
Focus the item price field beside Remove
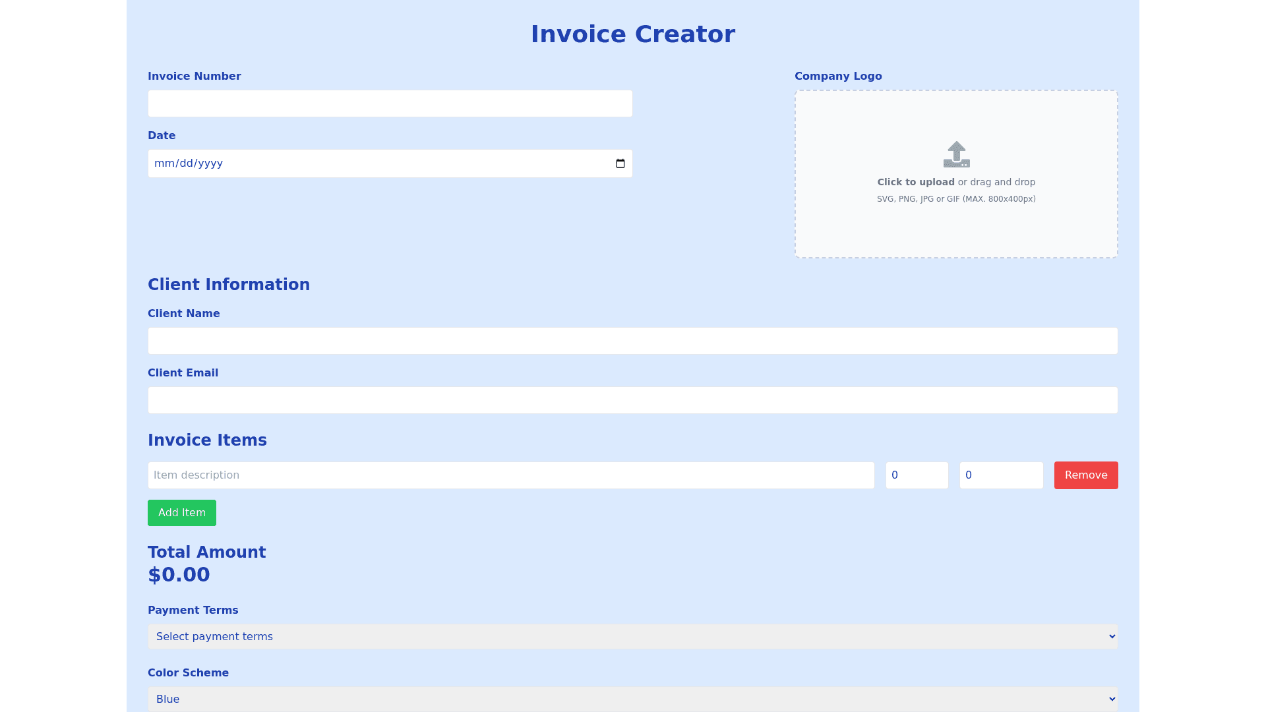click(1000, 475)
